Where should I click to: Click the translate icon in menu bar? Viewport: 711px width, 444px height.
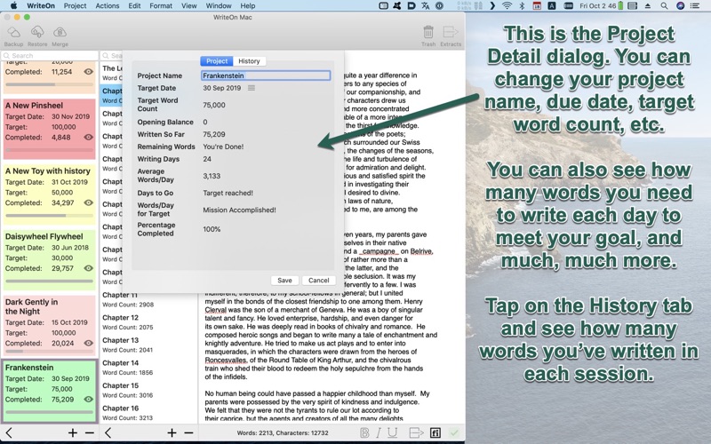pos(425,6)
